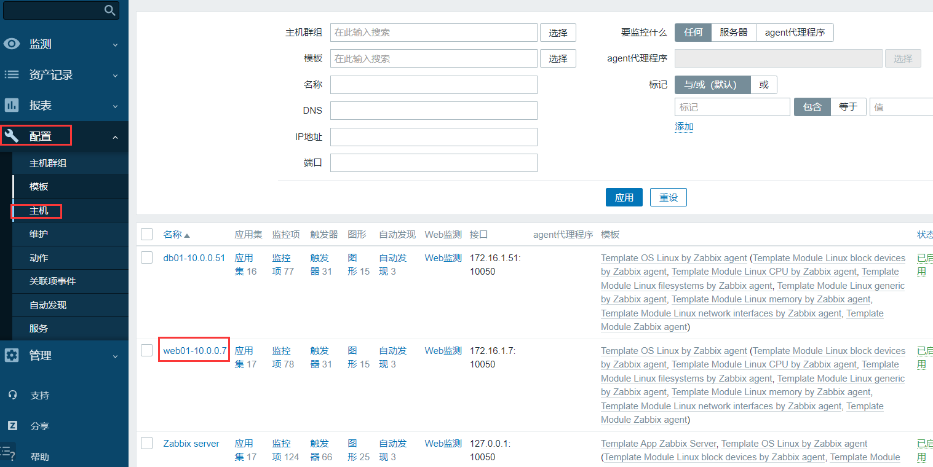Check the select-all checkbox in table header

click(146, 234)
